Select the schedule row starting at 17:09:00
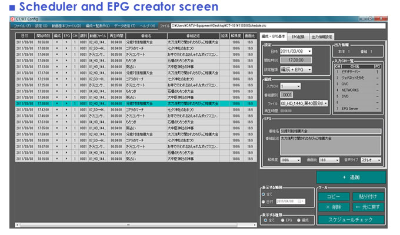 [x=136, y=61]
